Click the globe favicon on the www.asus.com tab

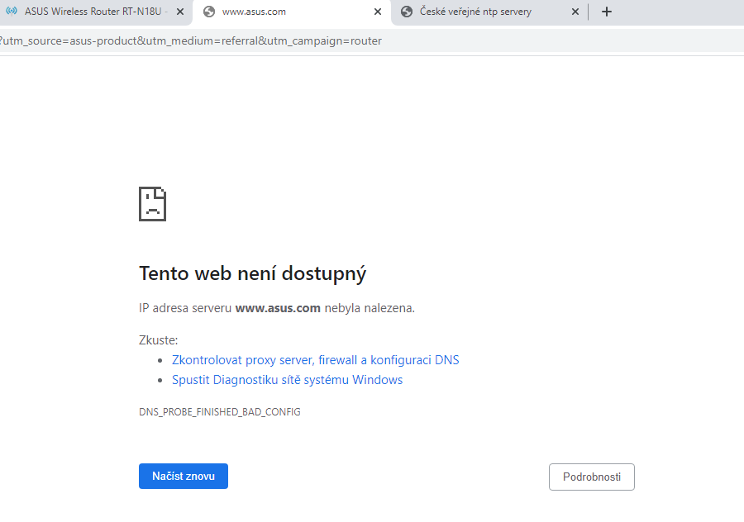tap(209, 12)
